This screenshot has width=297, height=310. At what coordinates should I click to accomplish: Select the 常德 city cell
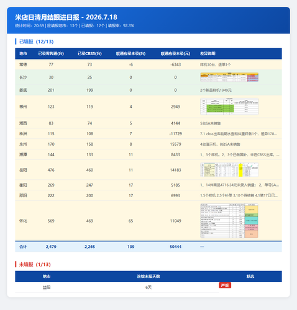pos(23,64)
